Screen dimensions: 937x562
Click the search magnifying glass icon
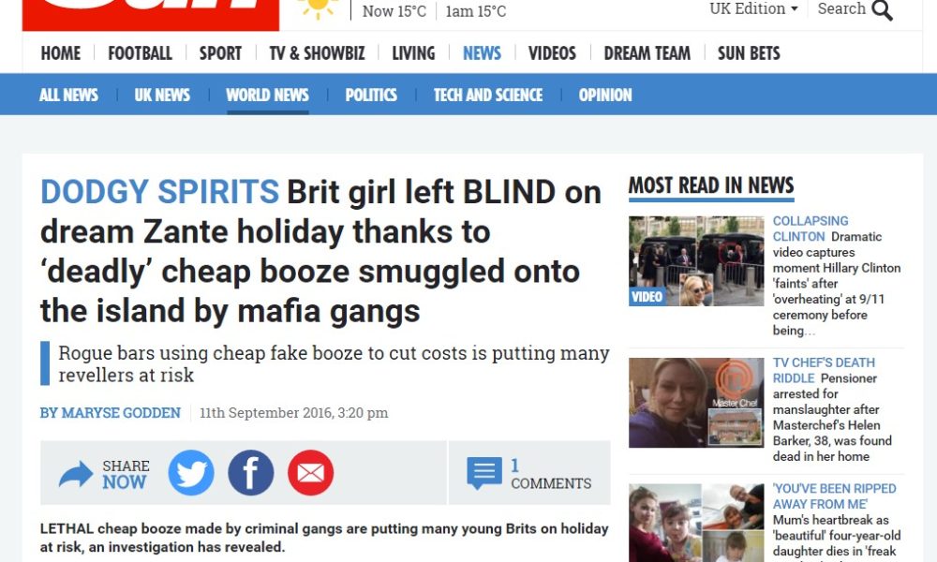(x=882, y=10)
